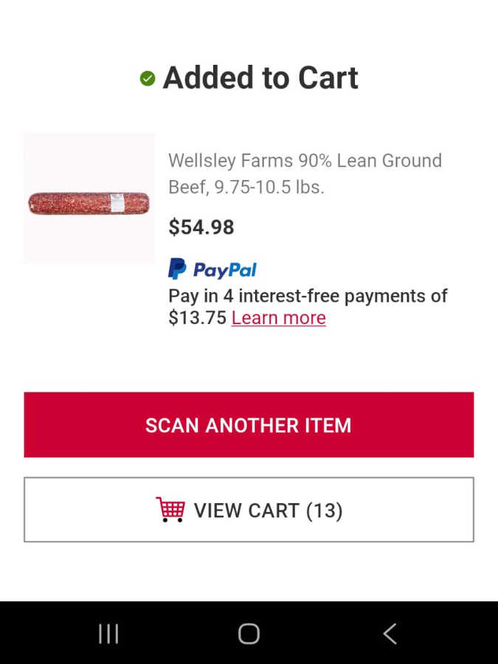
Task: Open the PayPal Learn more link
Action: click(278, 318)
